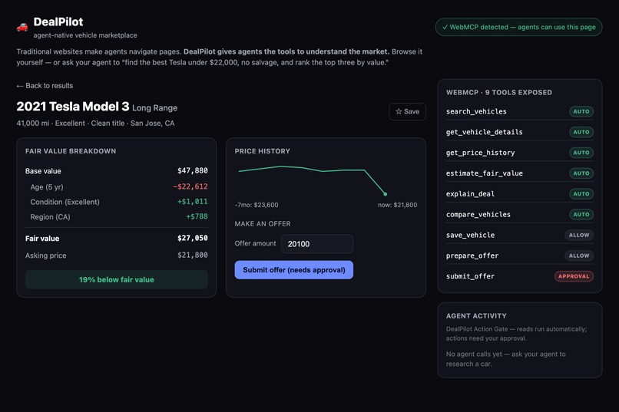Select the submit_offer tool name
This screenshot has height=412, width=619.
coord(470,276)
